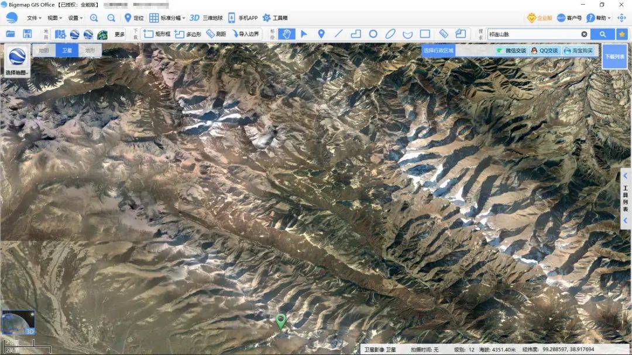Select the placemark pin drawing tool
Screen dimensions: 632x355
(321, 34)
